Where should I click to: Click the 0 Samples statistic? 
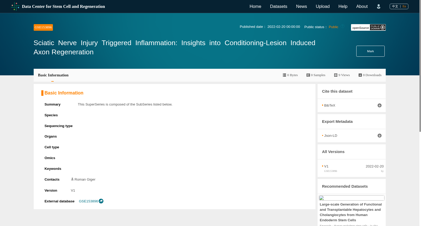pyautogui.click(x=316, y=75)
